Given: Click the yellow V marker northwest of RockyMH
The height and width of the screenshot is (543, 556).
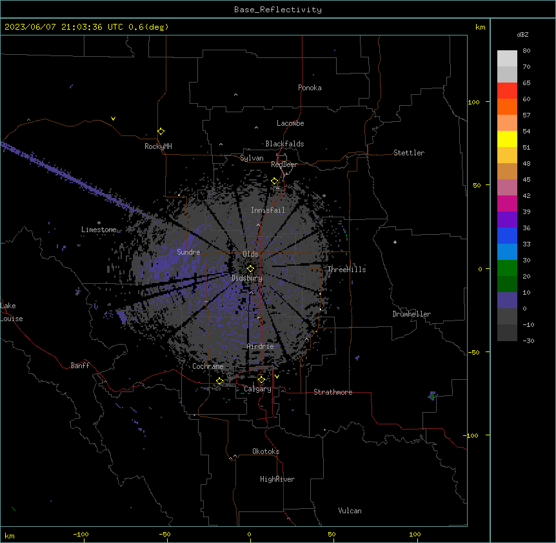Looking at the screenshot, I should pyautogui.click(x=113, y=119).
